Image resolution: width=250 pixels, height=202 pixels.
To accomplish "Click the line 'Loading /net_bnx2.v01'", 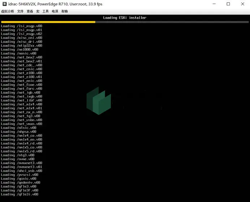I will [22, 61].
